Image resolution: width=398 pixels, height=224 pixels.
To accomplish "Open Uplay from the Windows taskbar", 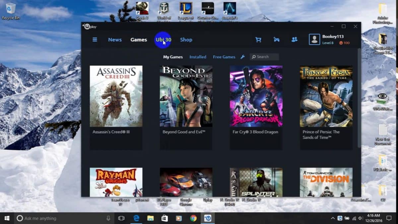I will point(208,218).
